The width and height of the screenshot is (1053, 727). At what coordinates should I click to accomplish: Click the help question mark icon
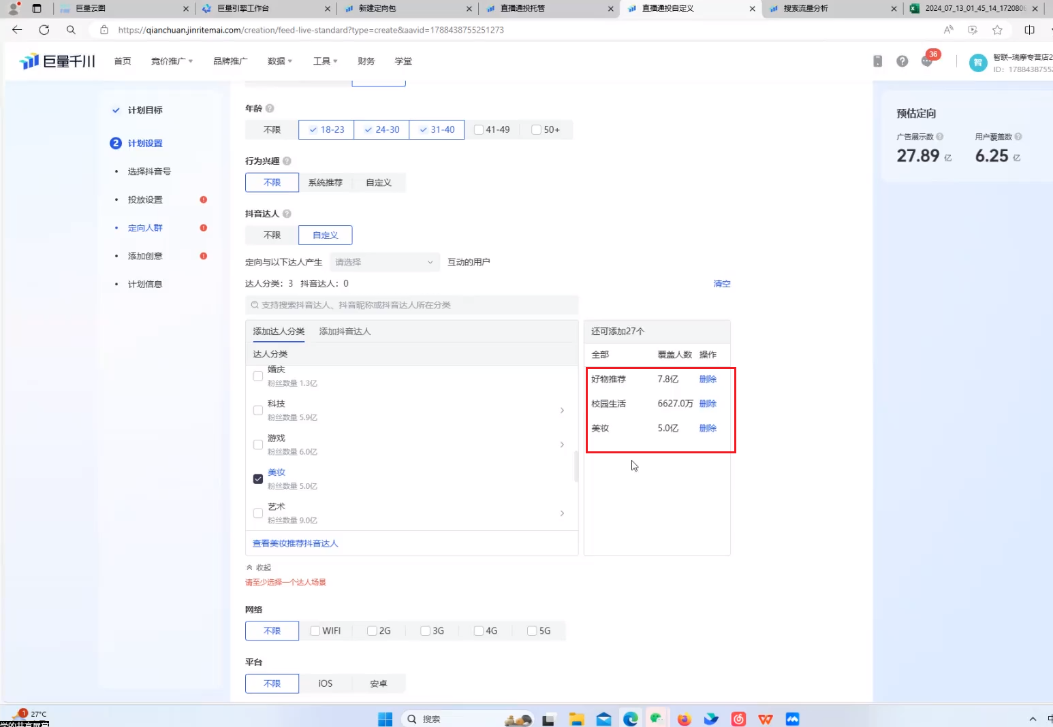click(902, 61)
